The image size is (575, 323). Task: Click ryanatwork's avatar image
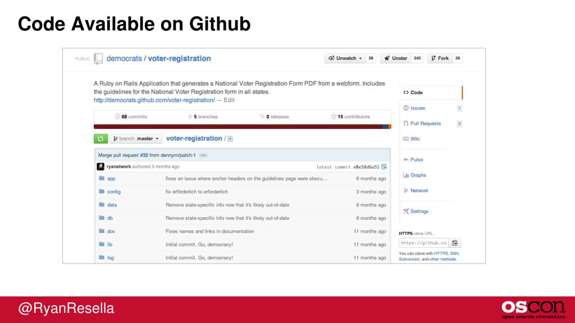tap(101, 167)
